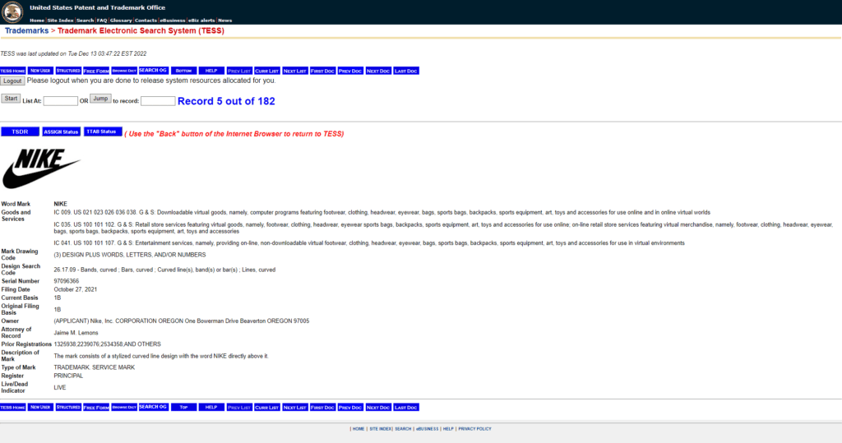
Task: Select the filing date October 27, 2021
Action: click(x=75, y=289)
